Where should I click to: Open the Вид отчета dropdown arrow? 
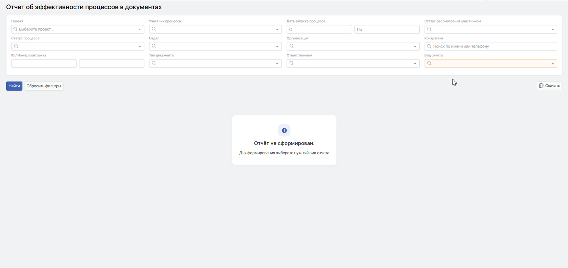pyautogui.click(x=552, y=64)
